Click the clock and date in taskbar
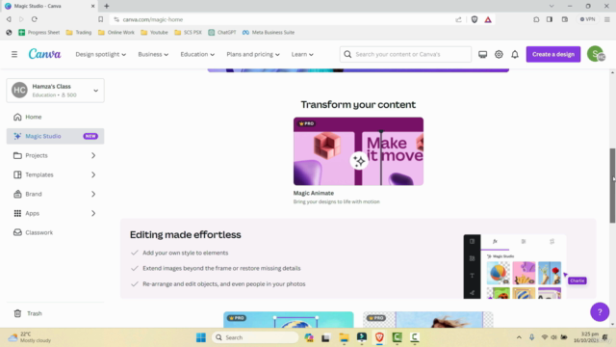 point(587,337)
